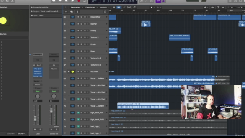Expand the Spur: Lead inspector section
The image size is (245, 138).
click(x=32, y=15)
